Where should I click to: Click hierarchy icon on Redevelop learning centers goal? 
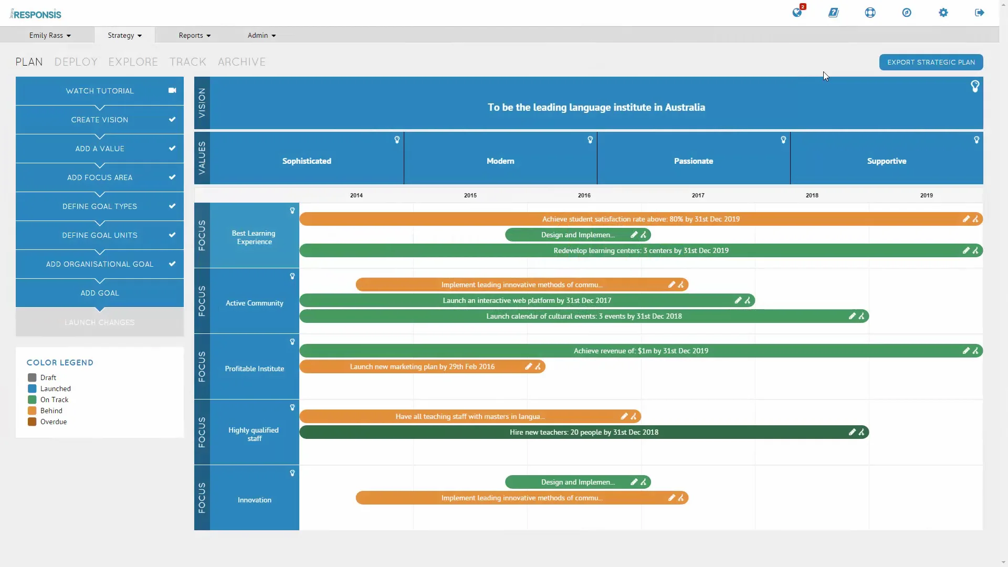click(x=975, y=250)
